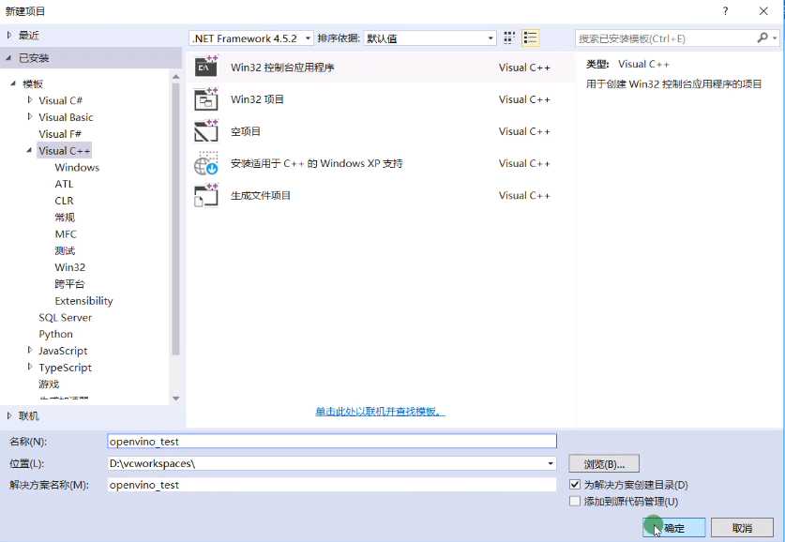Image resolution: width=785 pixels, height=542 pixels.
Task: Open the 位置 path dropdown arrow
Action: [551, 463]
